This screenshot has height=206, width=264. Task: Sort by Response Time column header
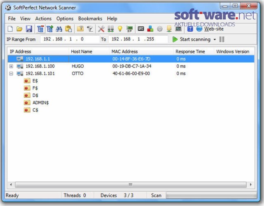click(194, 51)
